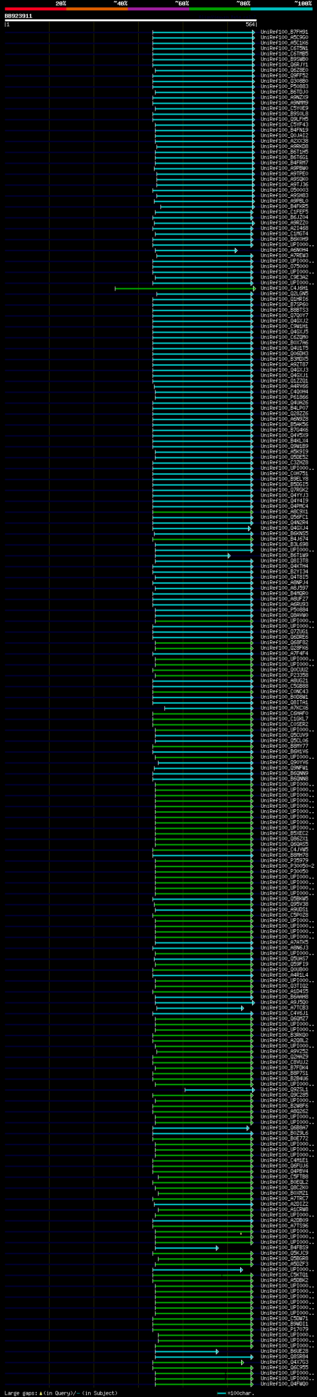Viewport: 317px width, 1397px height.
Task: Open hit UniRef100_C6T5N1
Action: point(284,49)
